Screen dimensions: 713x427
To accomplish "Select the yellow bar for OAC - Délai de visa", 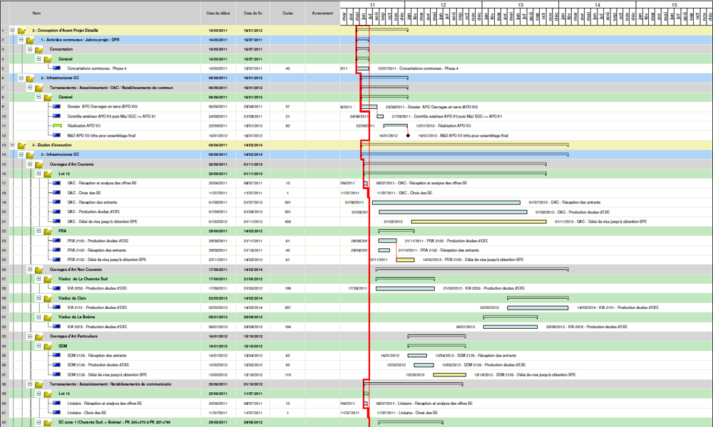I will click(479, 221).
